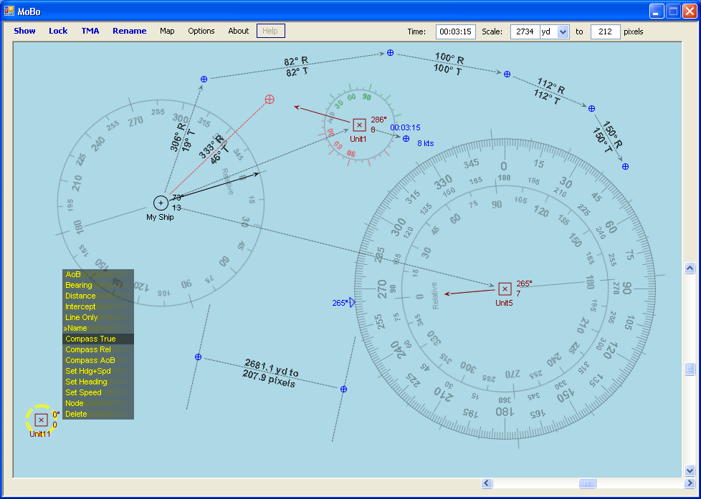Click the Time input field
Image resolution: width=701 pixels, height=499 pixels.
[456, 32]
